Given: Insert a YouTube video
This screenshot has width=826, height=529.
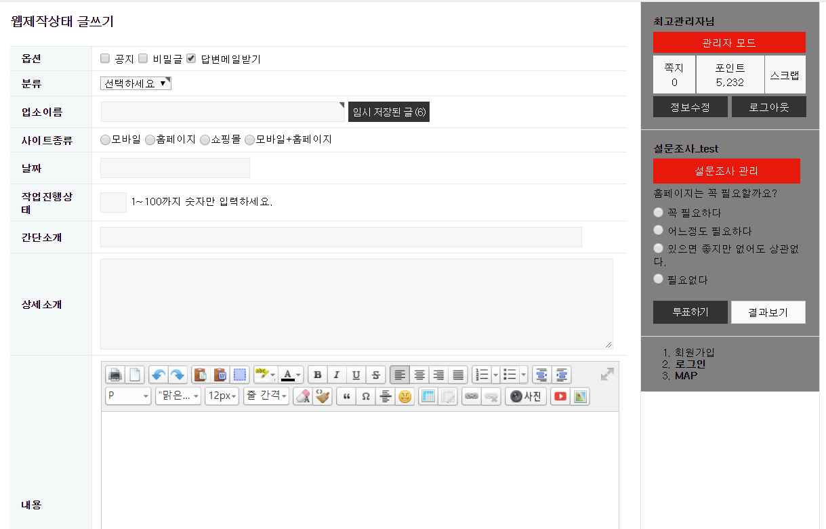Looking at the screenshot, I should pos(560,396).
